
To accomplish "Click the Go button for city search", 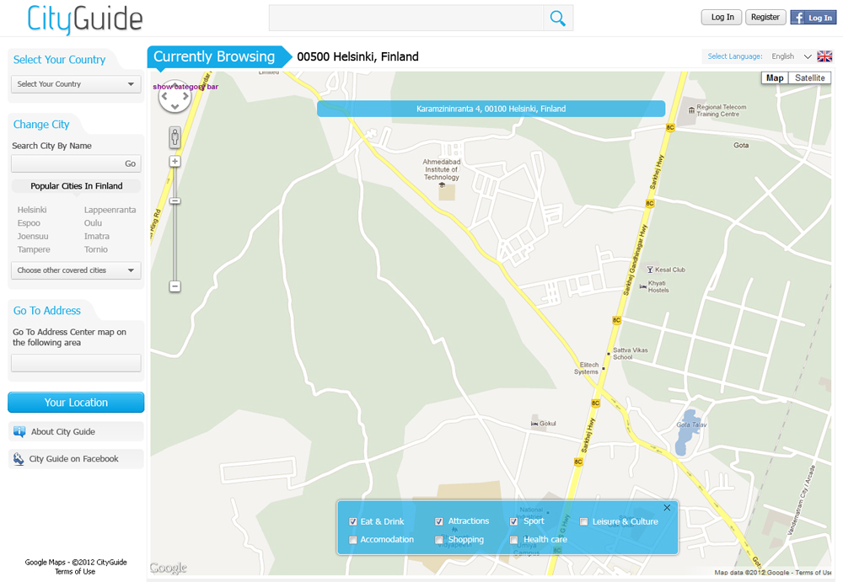I will point(130,163).
